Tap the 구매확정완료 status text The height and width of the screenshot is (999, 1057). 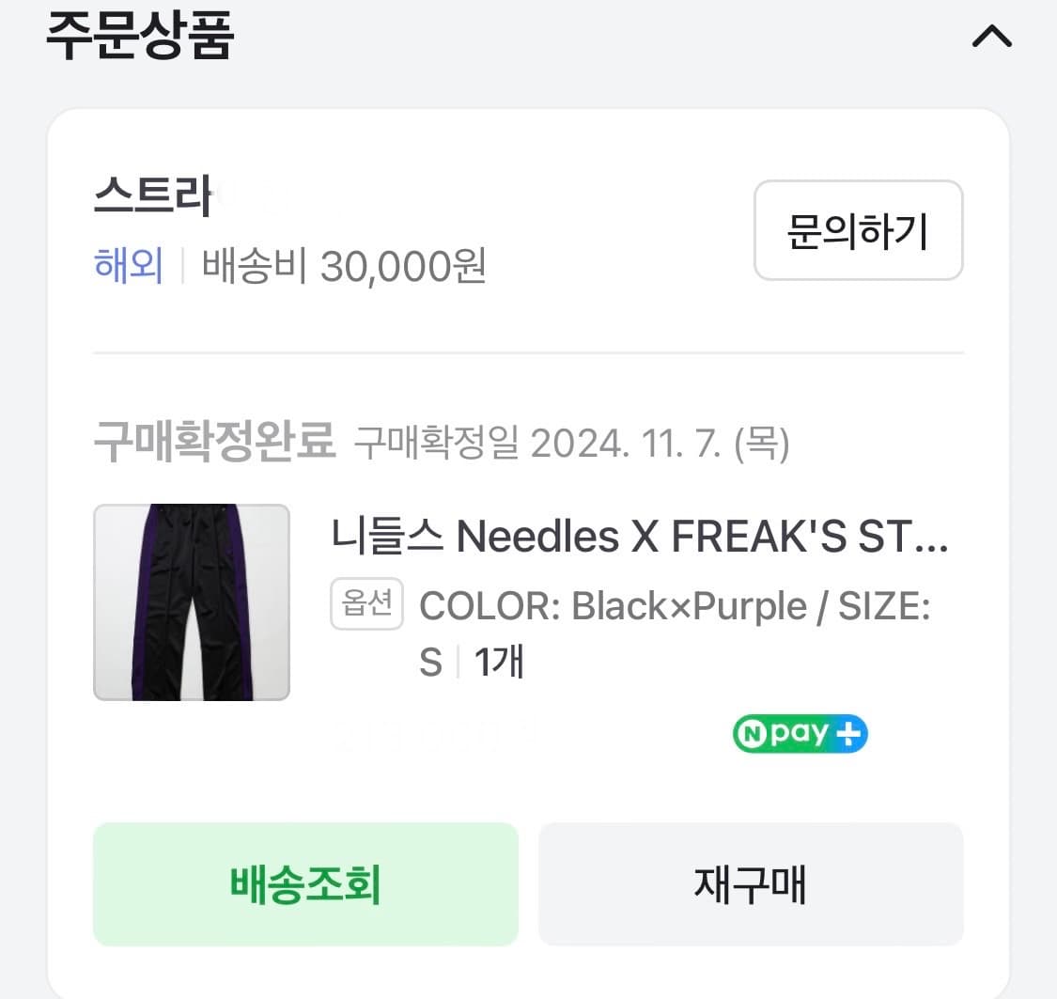tap(214, 442)
